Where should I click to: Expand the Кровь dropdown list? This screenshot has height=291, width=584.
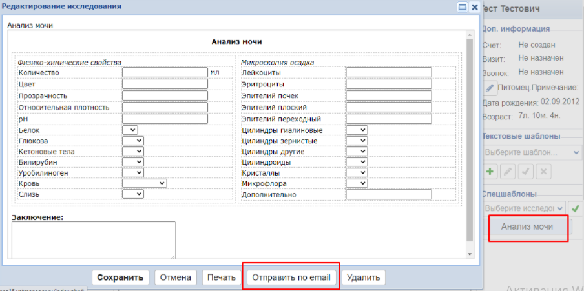tap(144, 183)
